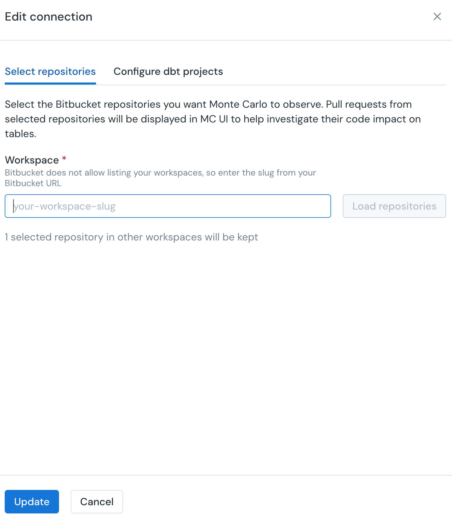
Task: Switch to Configure dbt projects tab
Action: [168, 71]
